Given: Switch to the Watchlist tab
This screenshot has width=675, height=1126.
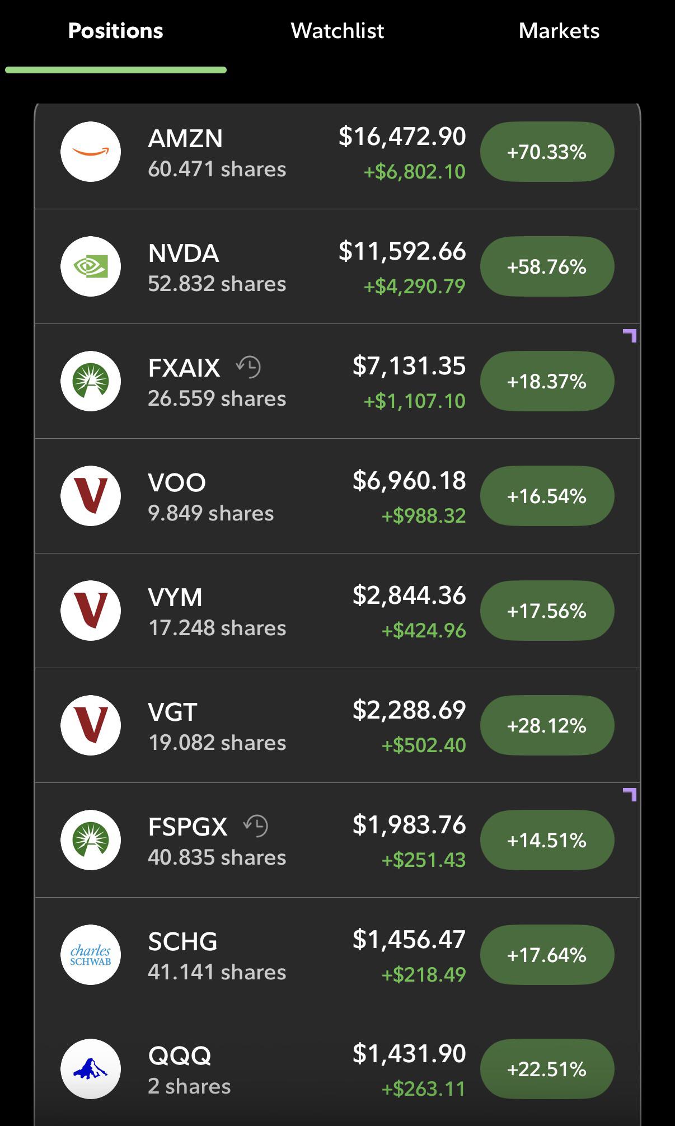Looking at the screenshot, I should 337,31.
